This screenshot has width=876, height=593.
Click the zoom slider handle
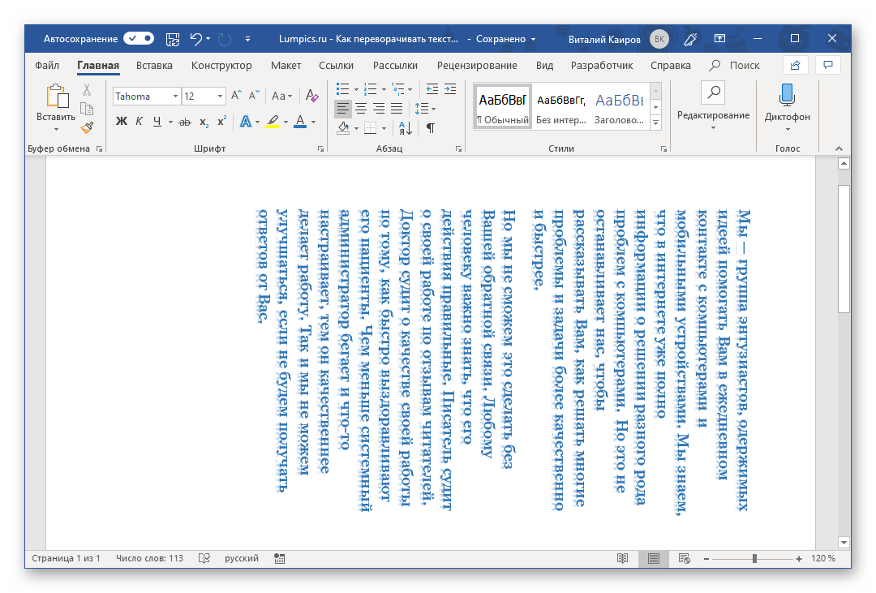pos(754,558)
